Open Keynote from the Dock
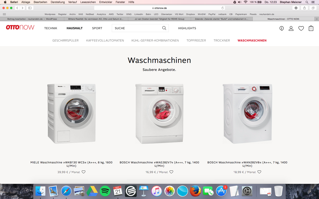This screenshot has height=199, width=319. point(144,191)
